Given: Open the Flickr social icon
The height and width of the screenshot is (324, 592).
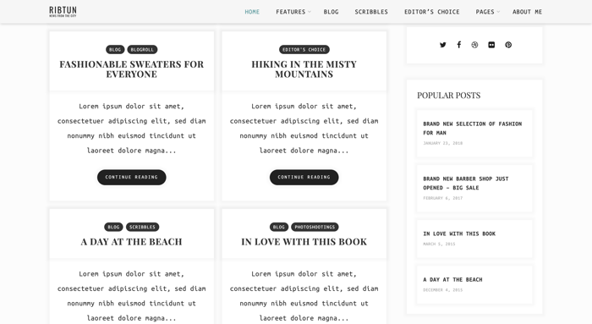Looking at the screenshot, I should [491, 45].
